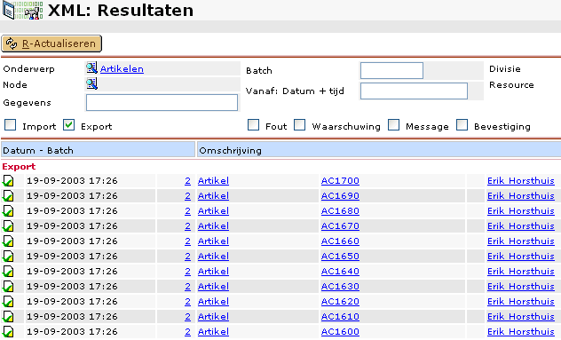Enable the Import checkbox
The width and height of the screenshot is (561, 340).
coord(11,125)
